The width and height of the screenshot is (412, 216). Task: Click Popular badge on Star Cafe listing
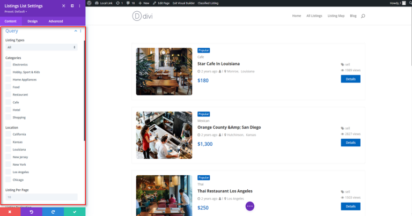pyautogui.click(x=204, y=50)
